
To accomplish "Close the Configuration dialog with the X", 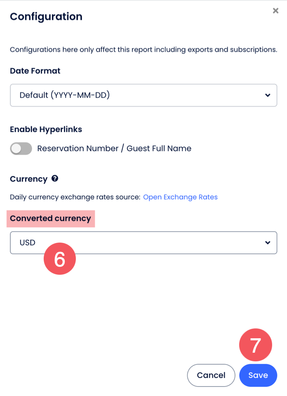I will tap(275, 11).
